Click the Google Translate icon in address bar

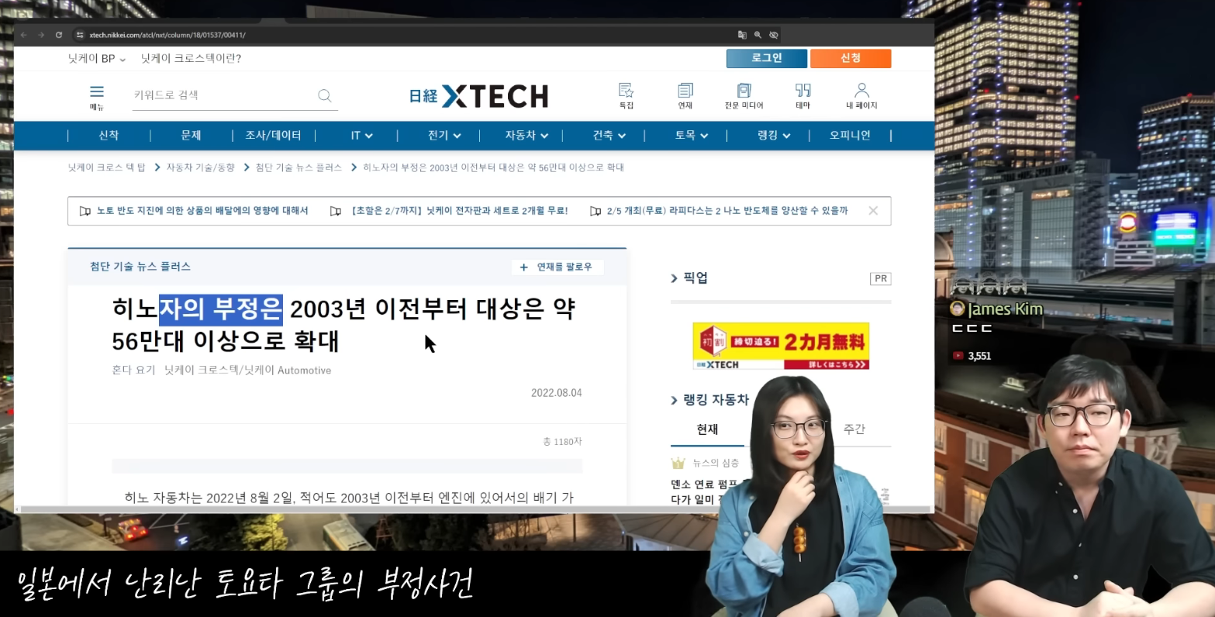(x=741, y=34)
